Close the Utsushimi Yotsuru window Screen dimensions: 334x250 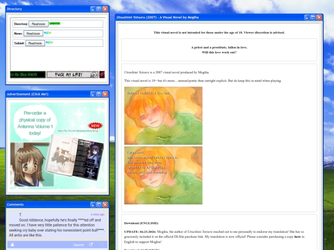pyautogui.click(x=319, y=17)
